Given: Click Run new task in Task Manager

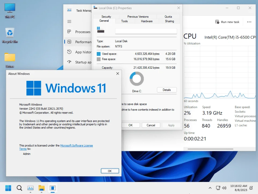Looking at the screenshot, I should pos(227,22).
